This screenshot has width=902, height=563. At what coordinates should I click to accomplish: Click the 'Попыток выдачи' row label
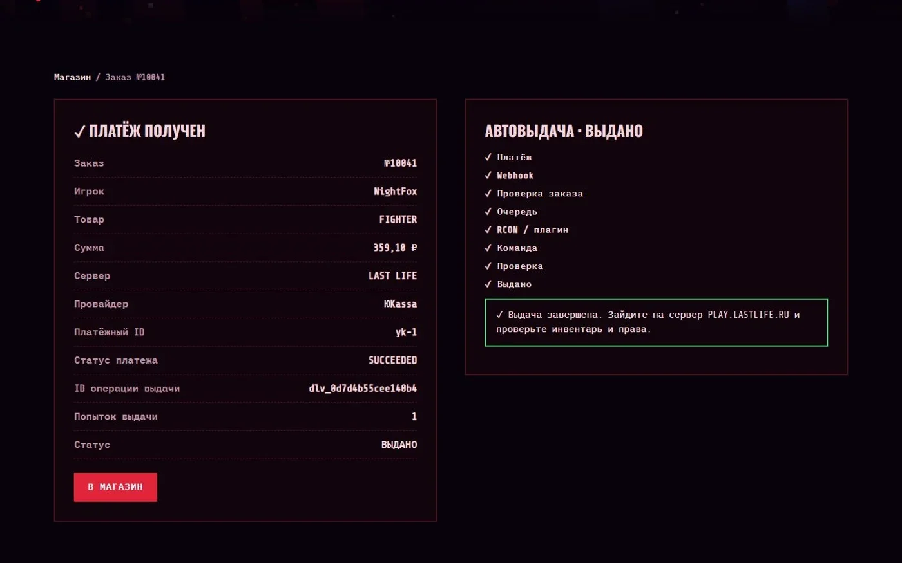tap(116, 417)
